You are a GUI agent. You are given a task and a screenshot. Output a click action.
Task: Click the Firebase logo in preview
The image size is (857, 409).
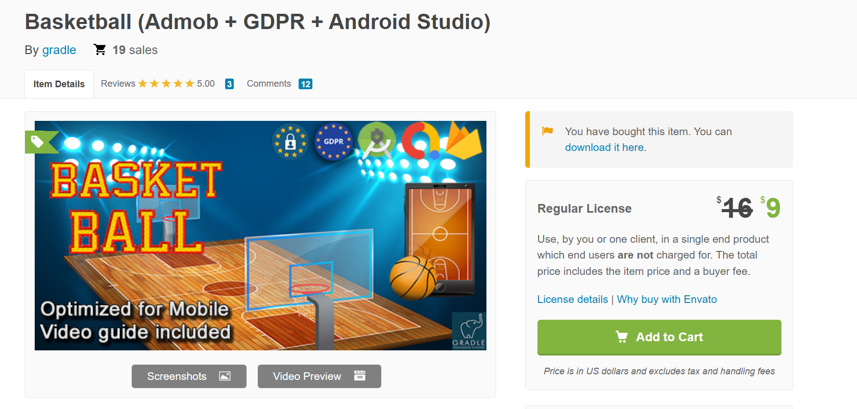pos(464,141)
